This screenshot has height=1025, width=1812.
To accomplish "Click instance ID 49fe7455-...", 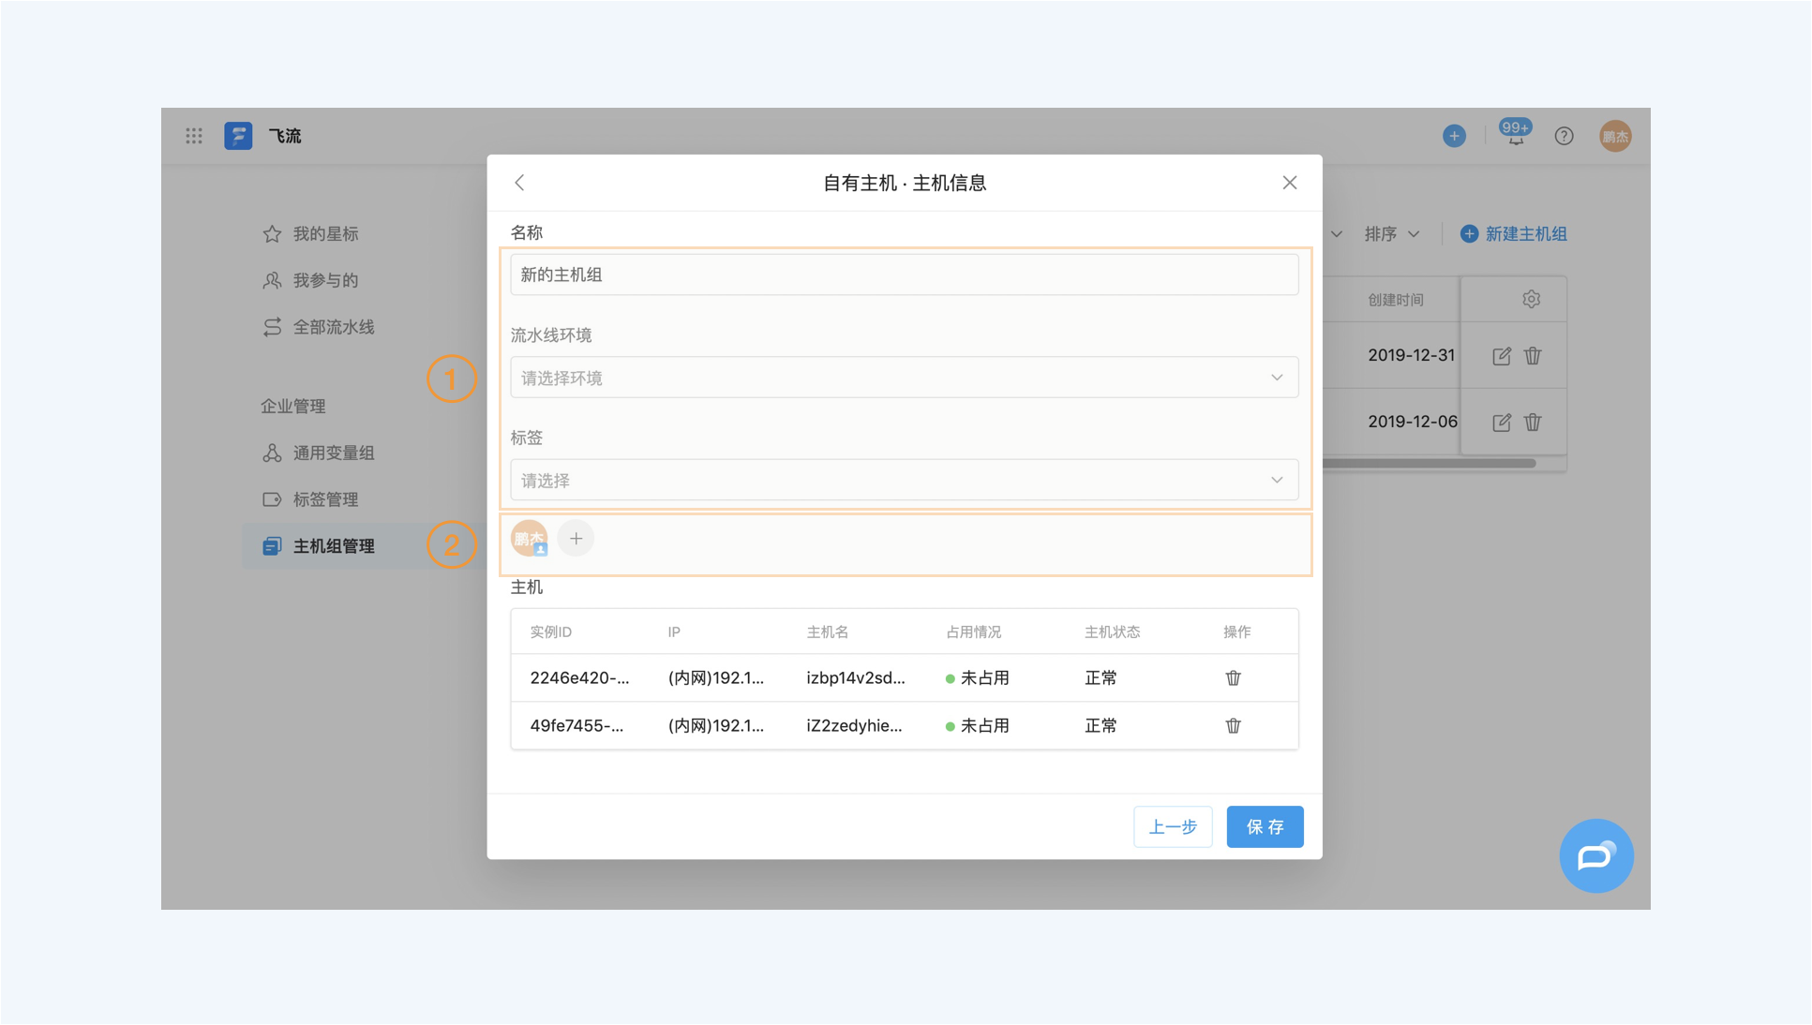I will [x=577, y=725].
